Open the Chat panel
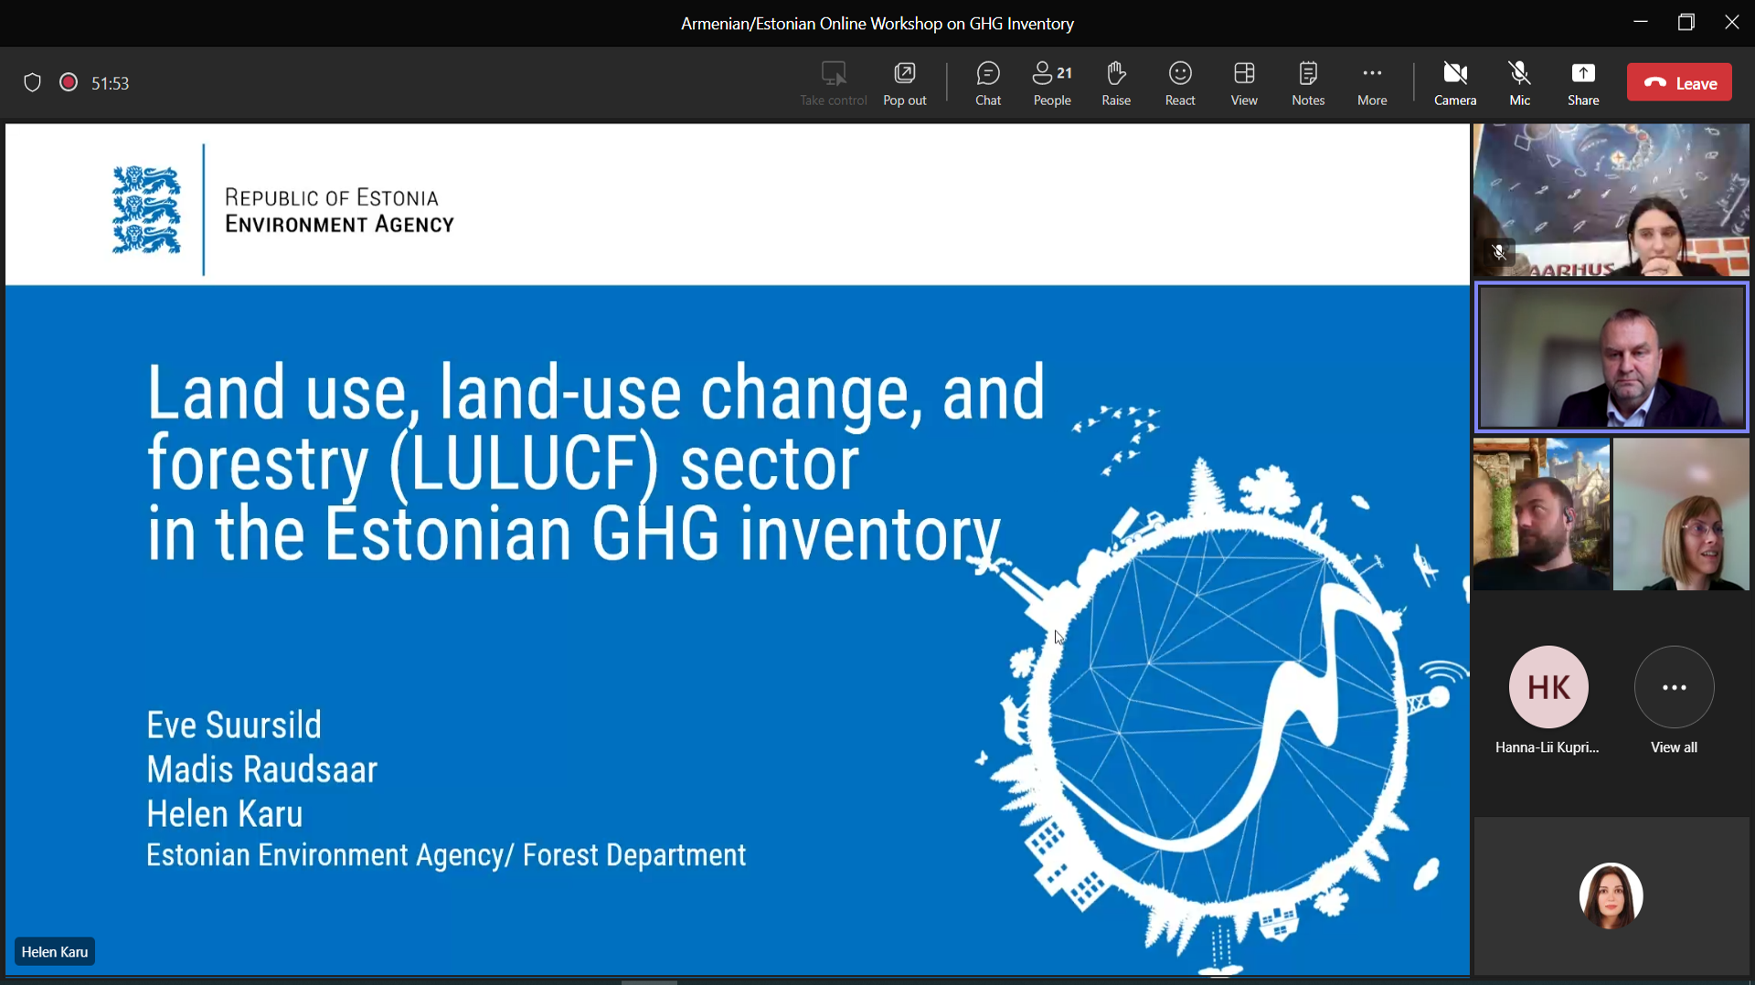1755x985 pixels. (x=987, y=83)
